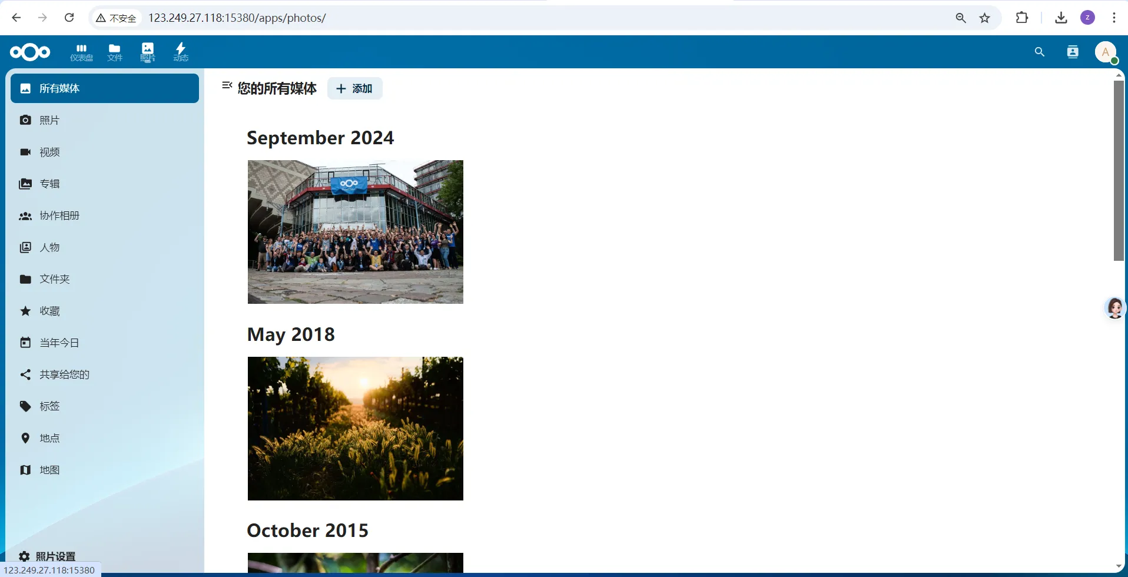Screen dimensions: 1128x577
Task: Open the May 2018 vineyard photo
Action: click(x=356, y=429)
